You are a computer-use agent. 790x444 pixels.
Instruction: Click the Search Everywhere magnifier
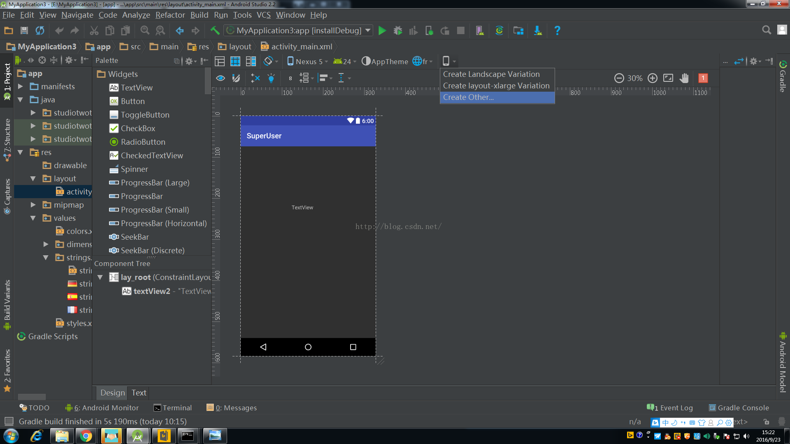point(766,30)
